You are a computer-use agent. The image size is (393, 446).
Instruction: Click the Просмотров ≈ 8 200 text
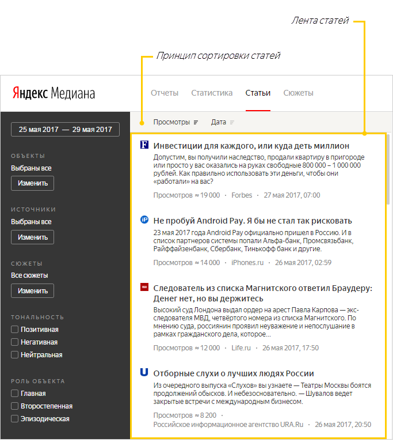(x=185, y=415)
